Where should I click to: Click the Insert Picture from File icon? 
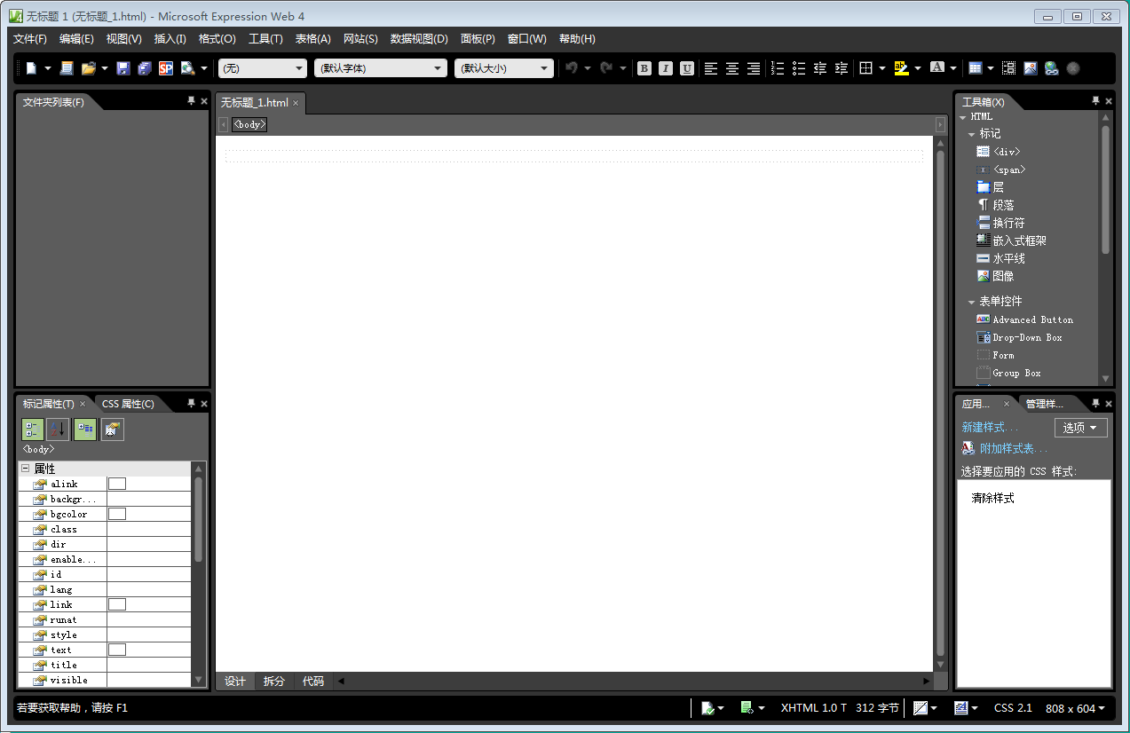click(x=1031, y=68)
